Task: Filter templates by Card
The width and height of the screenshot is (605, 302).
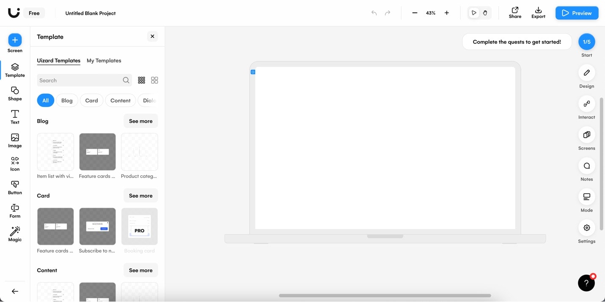Action: tap(91, 101)
